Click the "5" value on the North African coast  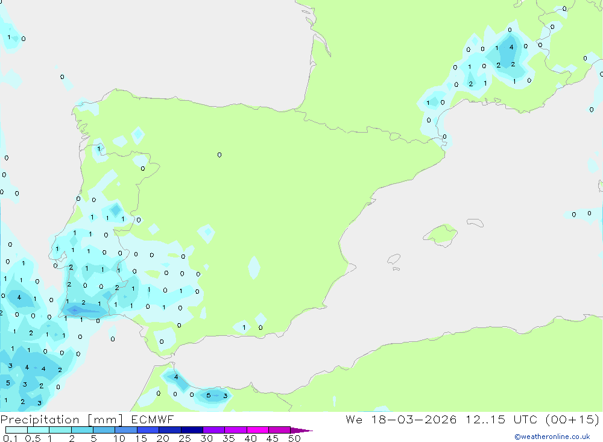208,396
